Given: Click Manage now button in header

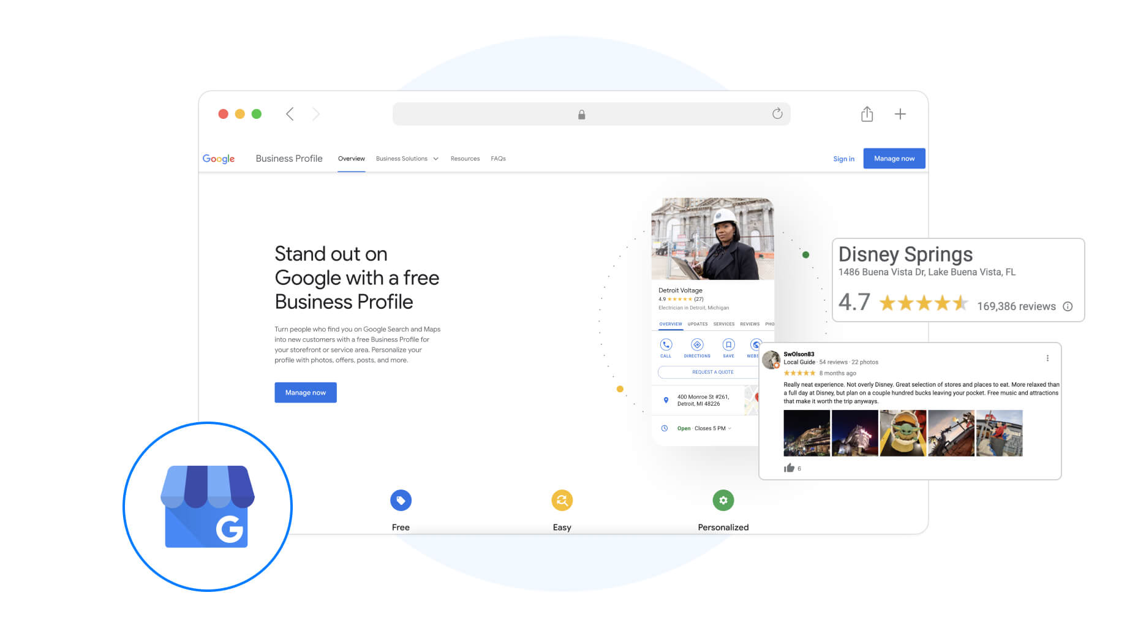Looking at the screenshot, I should click(894, 158).
